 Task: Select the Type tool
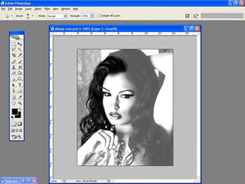(20, 85)
